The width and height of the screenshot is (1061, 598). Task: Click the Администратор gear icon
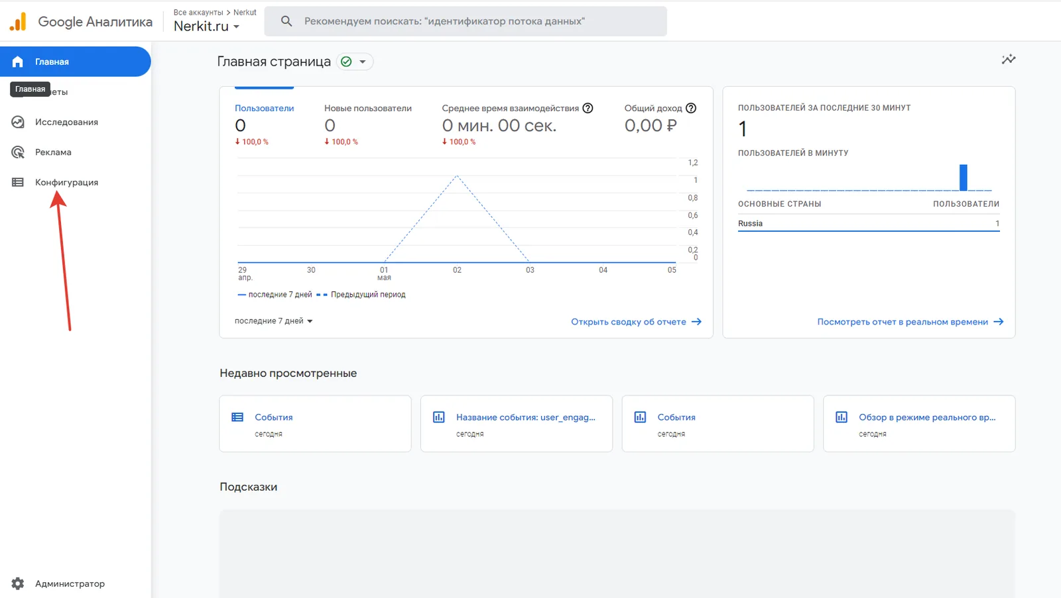(x=18, y=583)
